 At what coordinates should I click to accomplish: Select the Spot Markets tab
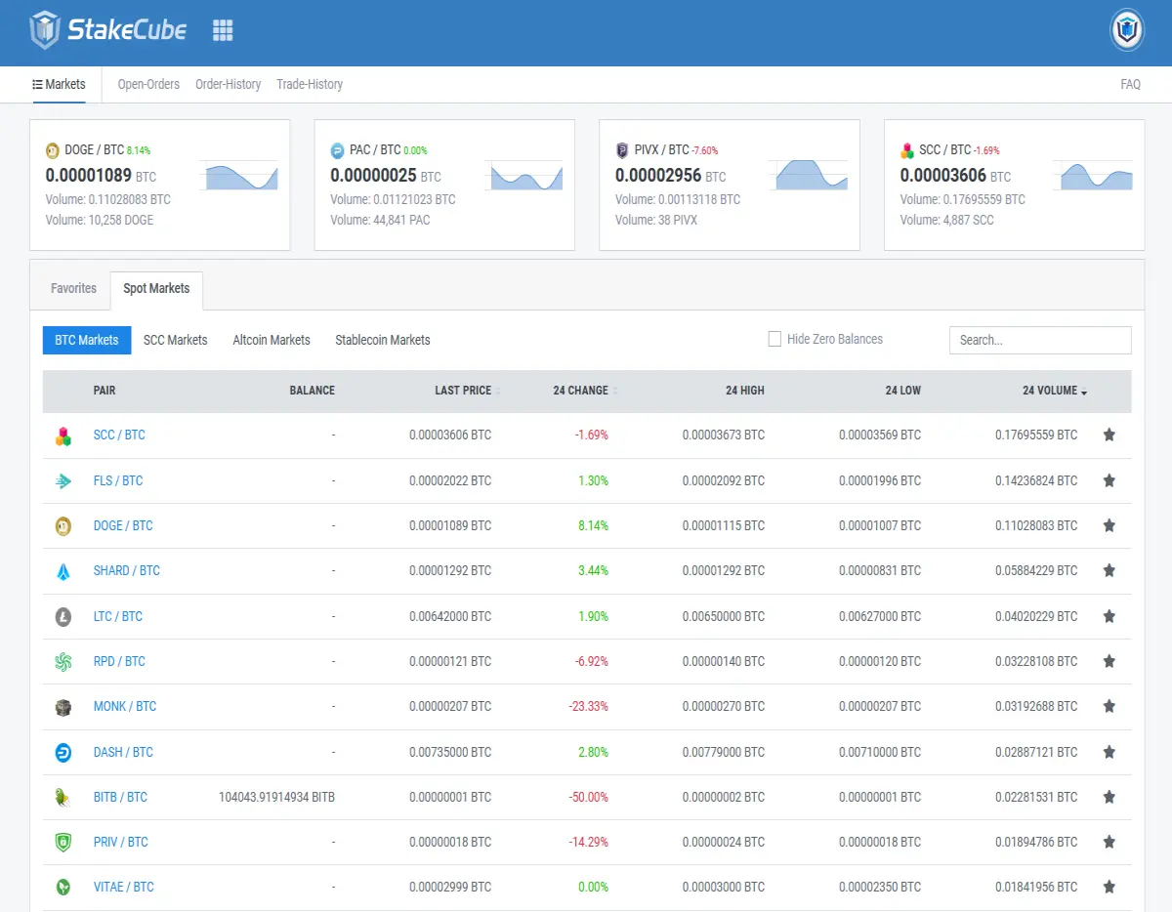click(156, 289)
